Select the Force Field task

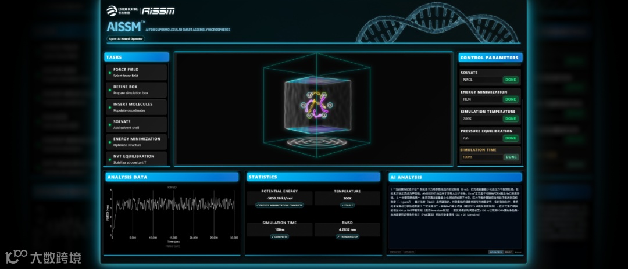click(136, 73)
